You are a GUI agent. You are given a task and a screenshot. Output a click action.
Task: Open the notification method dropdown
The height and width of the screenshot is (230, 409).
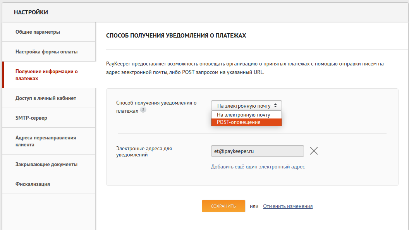coord(246,105)
